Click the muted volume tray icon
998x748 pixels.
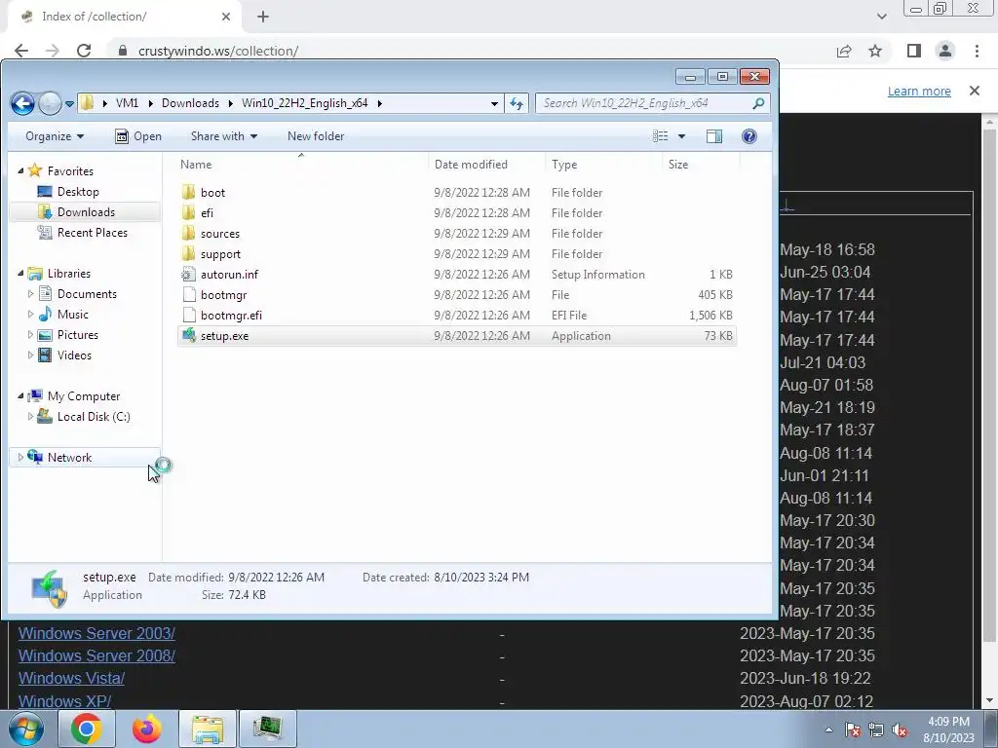click(900, 730)
